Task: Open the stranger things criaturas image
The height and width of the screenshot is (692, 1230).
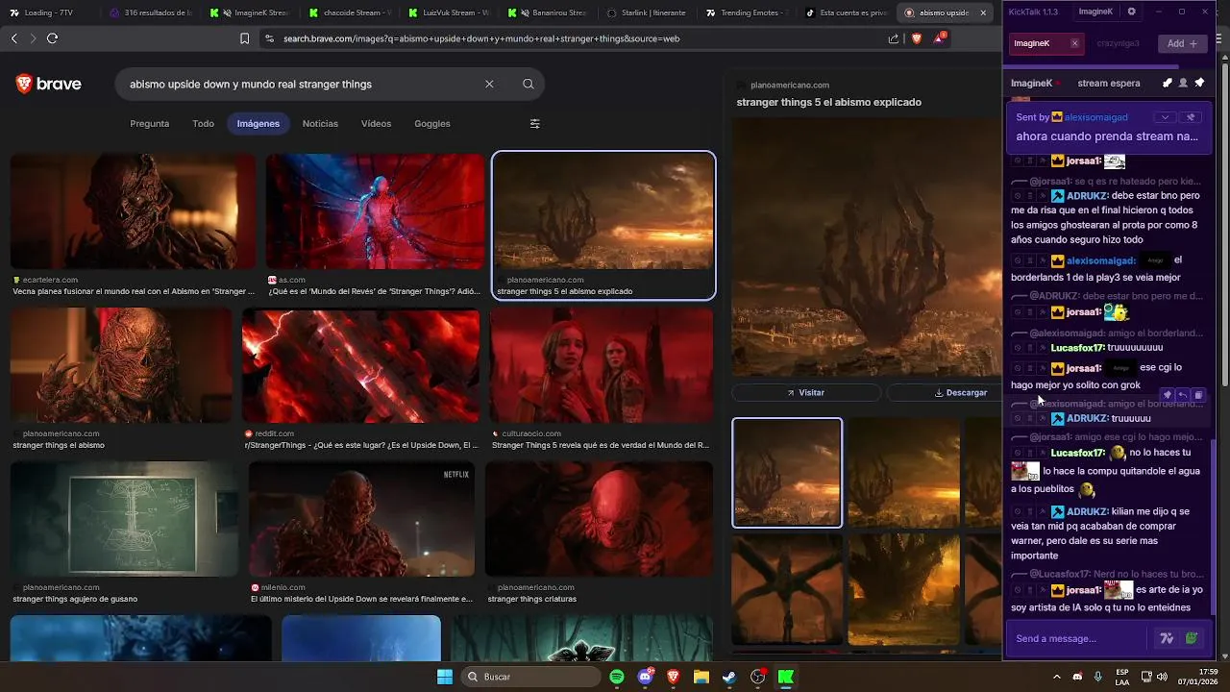Action: click(600, 519)
